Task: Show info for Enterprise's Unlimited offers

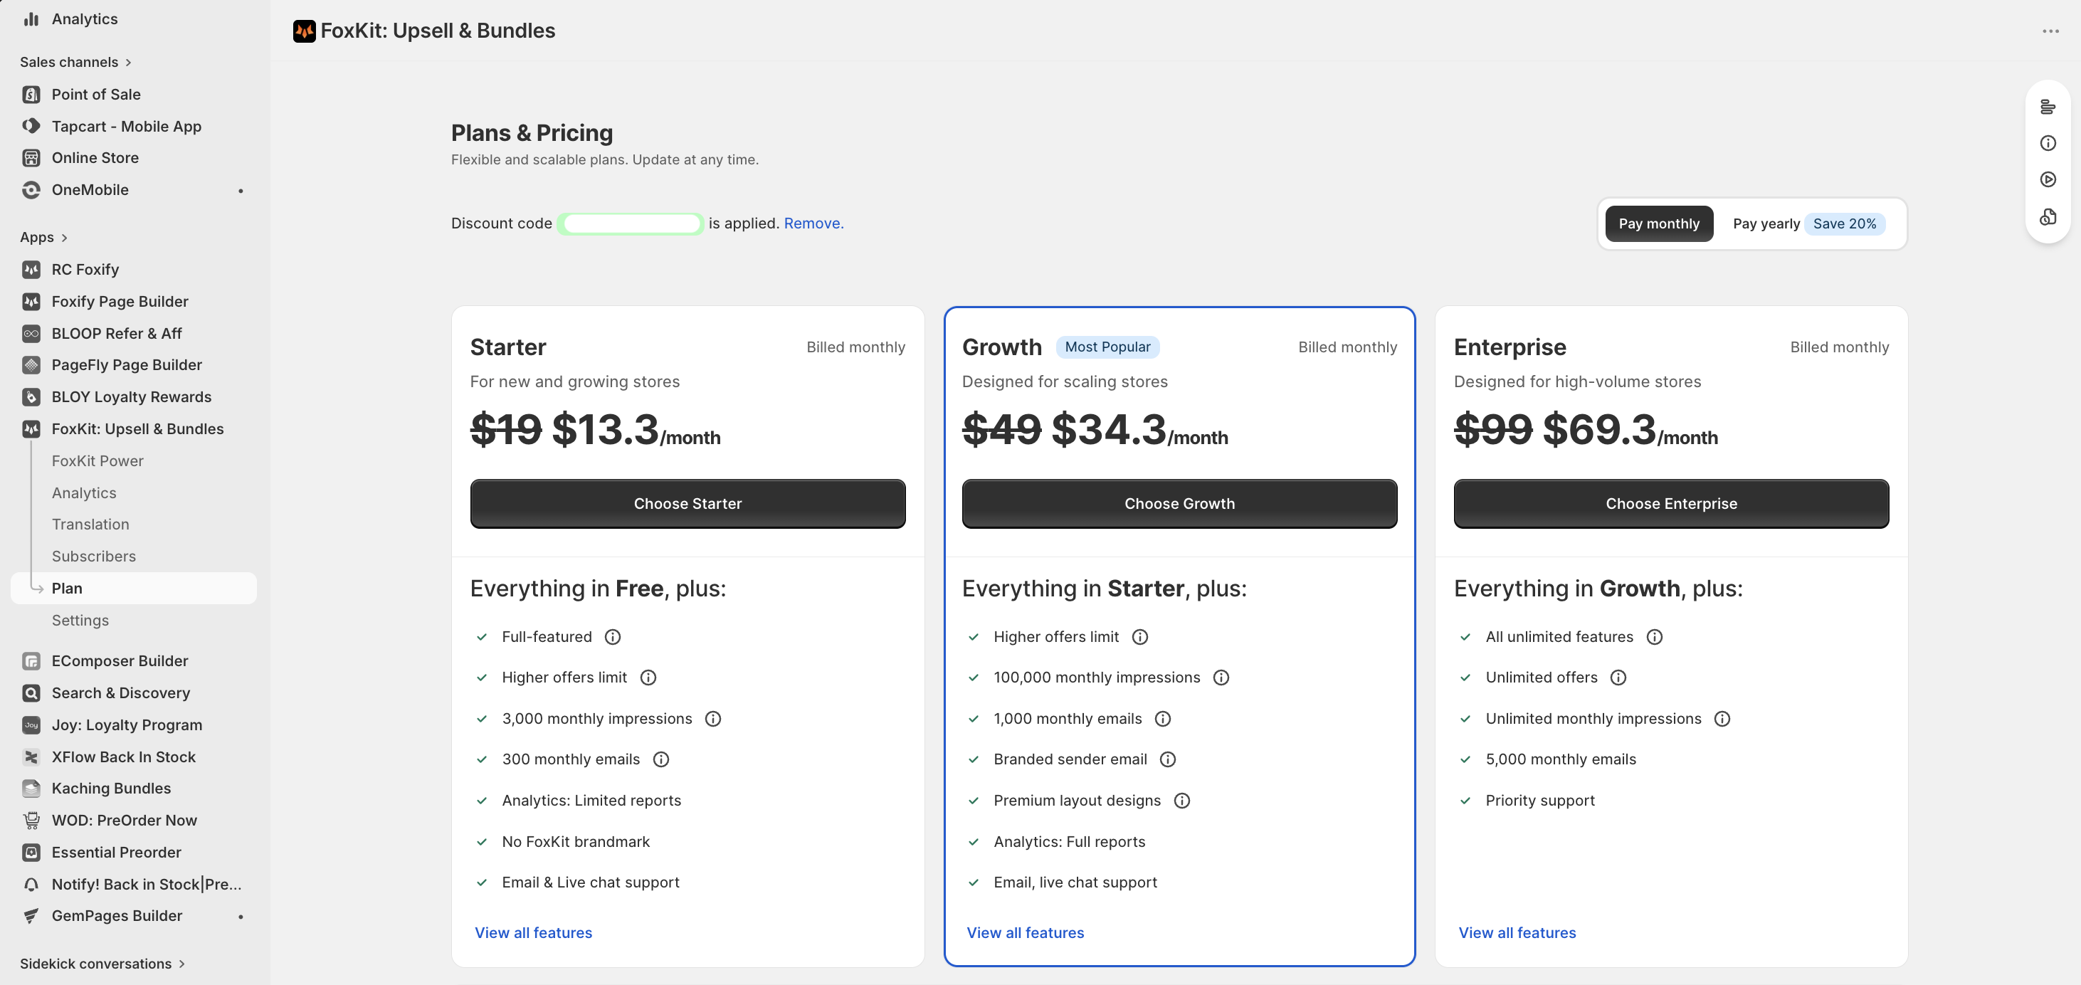Action: pos(1618,677)
